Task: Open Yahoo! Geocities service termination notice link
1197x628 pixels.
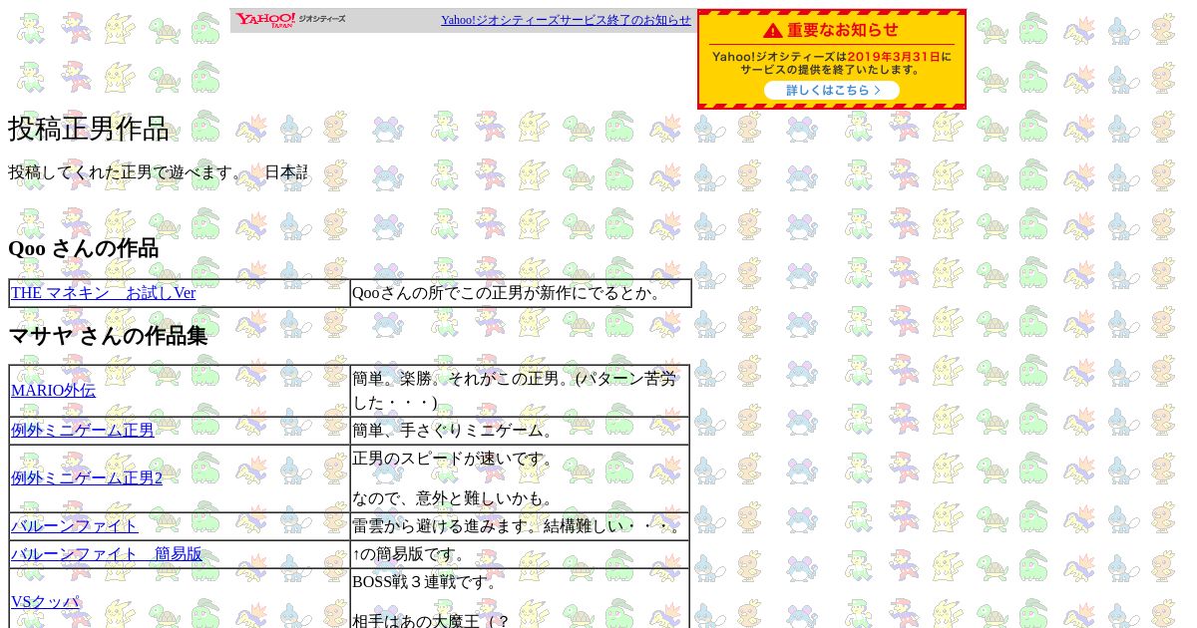Action: (x=566, y=20)
